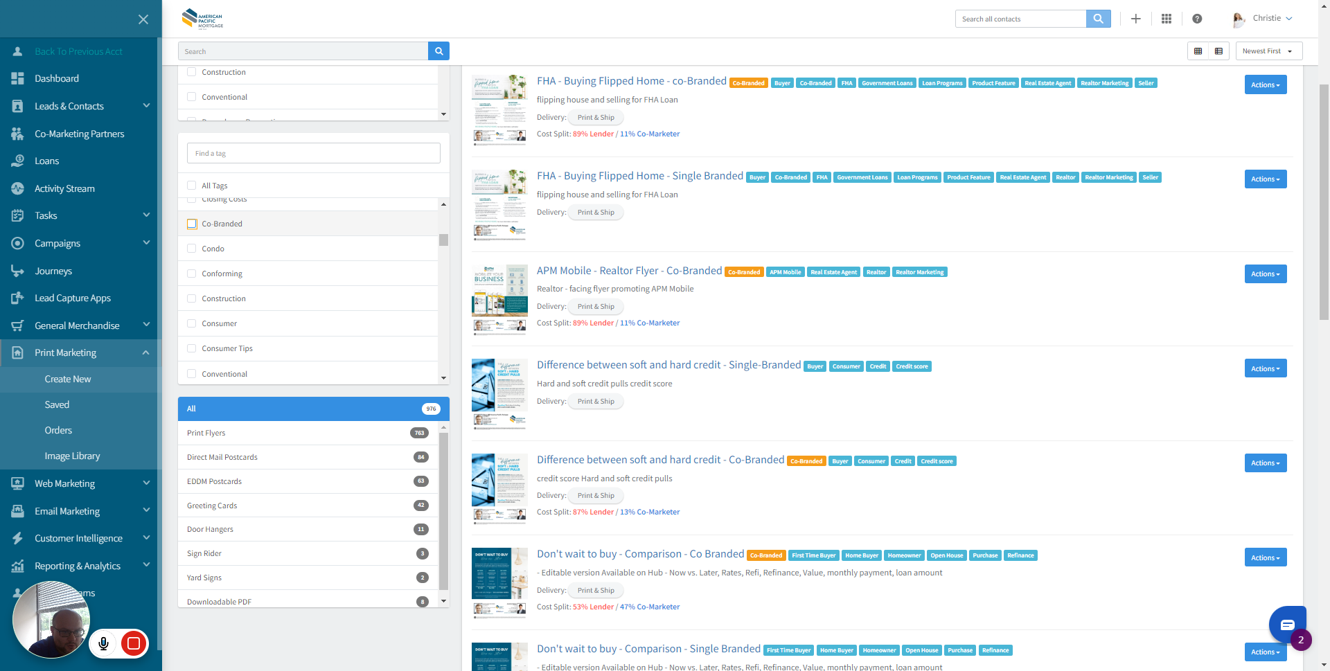Close the sidebar with the X icon
Image resolution: width=1330 pixels, height=671 pixels.
(x=143, y=19)
